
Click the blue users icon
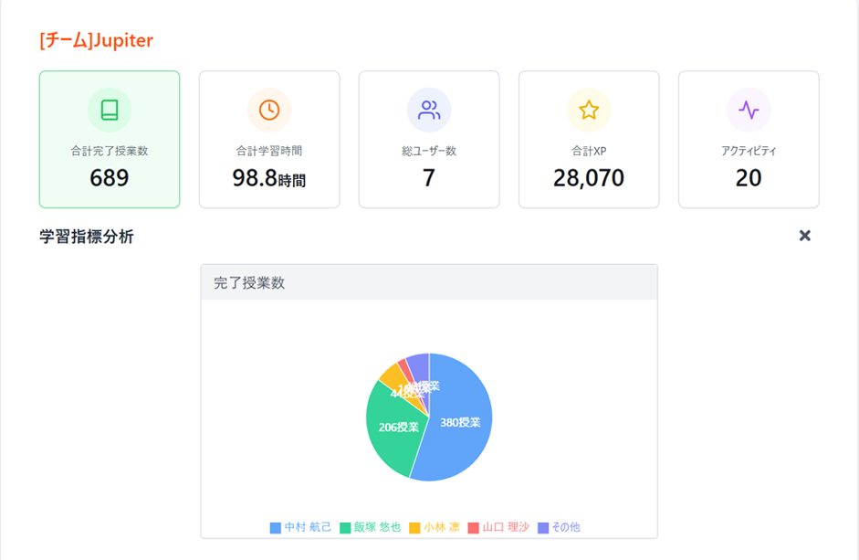click(x=429, y=110)
